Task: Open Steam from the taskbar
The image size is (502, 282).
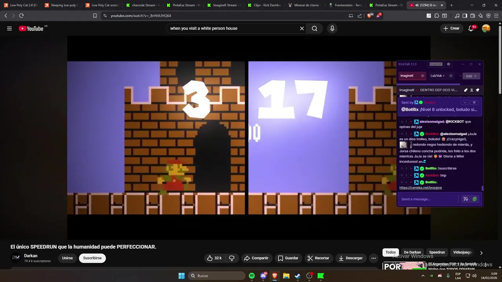Action: [298, 276]
